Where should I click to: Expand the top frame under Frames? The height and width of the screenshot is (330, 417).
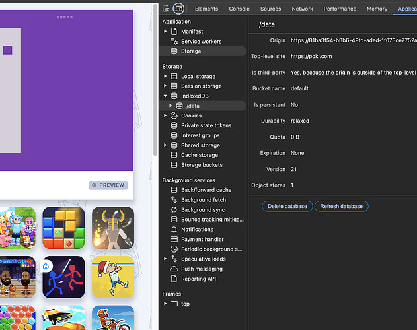tap(166, 304)
